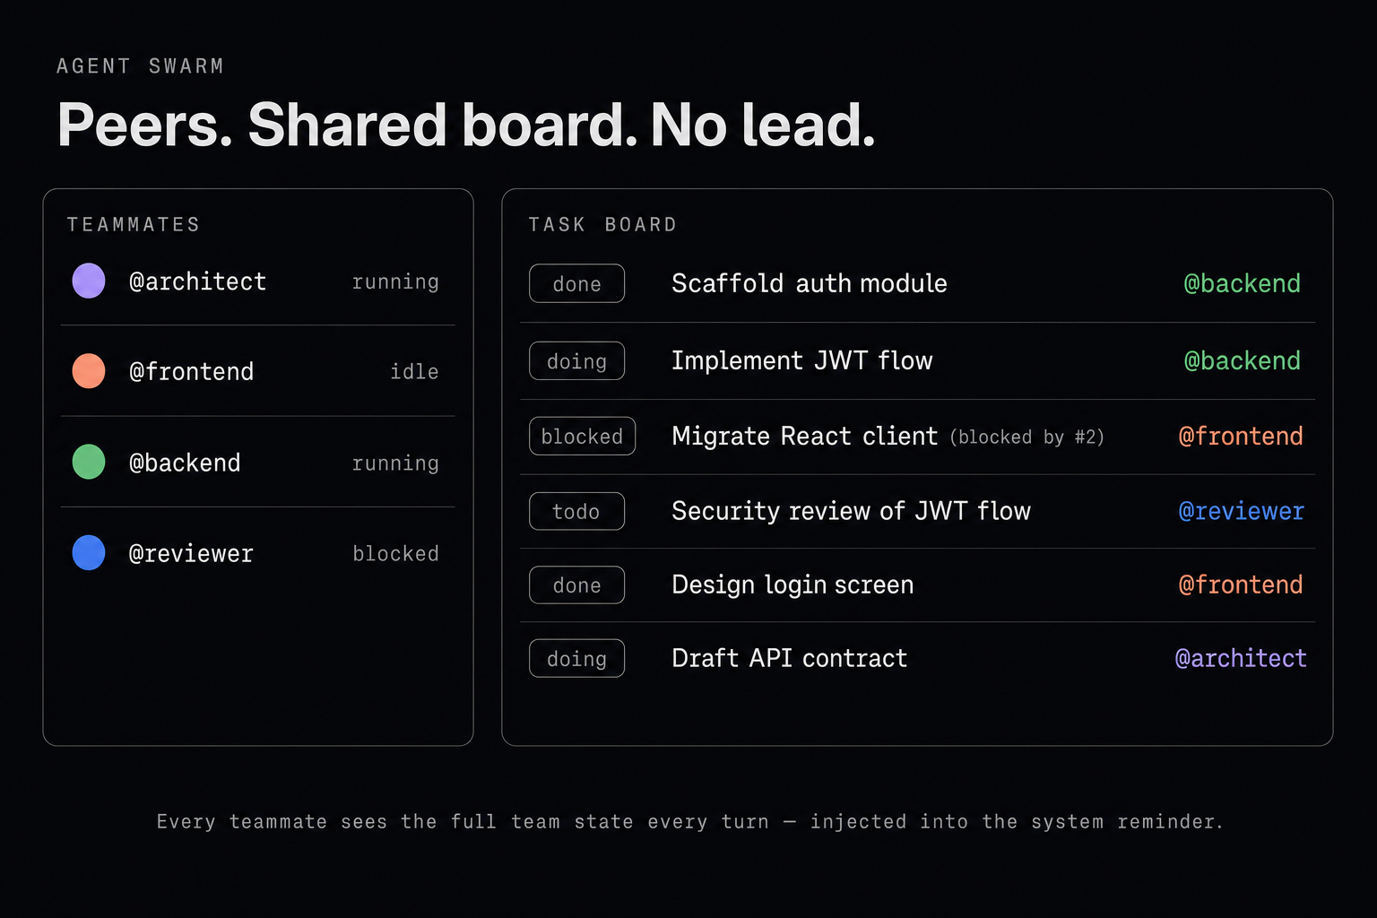Click @frontend assignee on Design login screen
This screenshot has width=1377, height=918.
[x=1240, y=585]
